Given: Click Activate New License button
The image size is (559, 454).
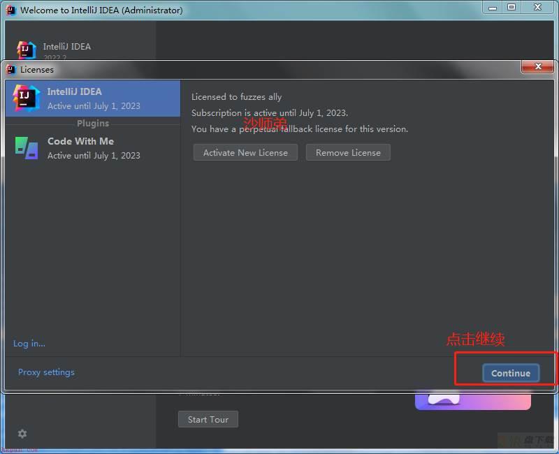Looking at the screenshot, I should [245, 152].
